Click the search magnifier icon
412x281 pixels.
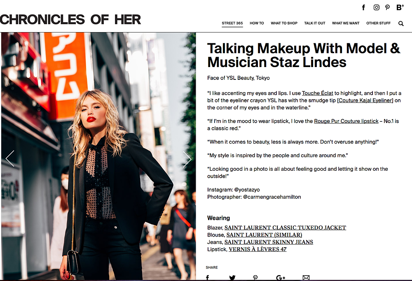point(401,23)
